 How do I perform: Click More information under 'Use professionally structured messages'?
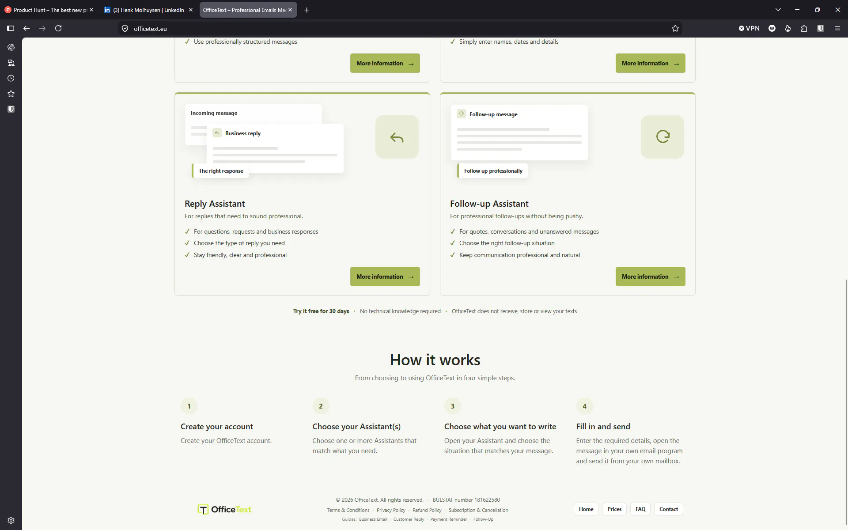(x=385, y=63)
